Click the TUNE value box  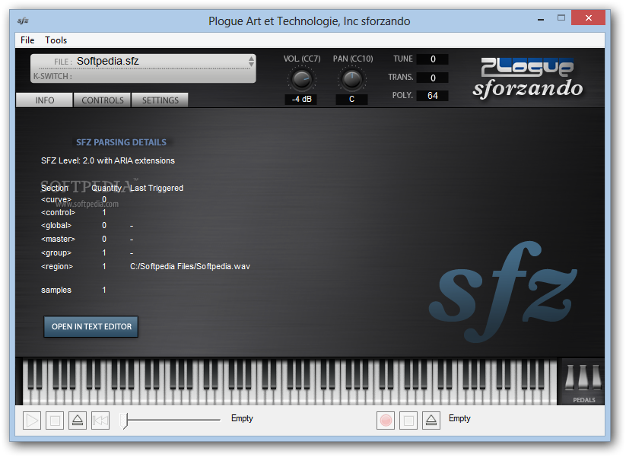point(433,59)
